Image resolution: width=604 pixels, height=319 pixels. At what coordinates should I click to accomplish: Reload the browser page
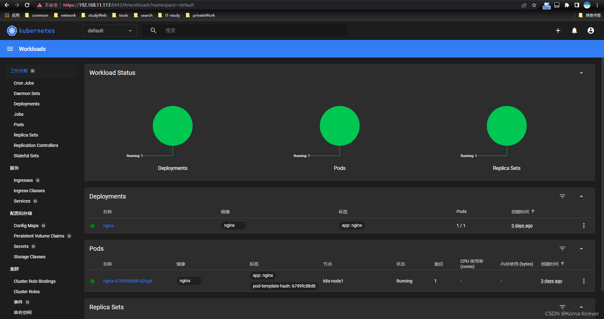coord(27,5)
